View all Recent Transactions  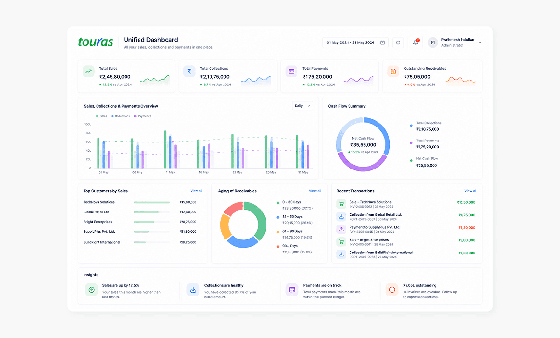coord(470,191)
